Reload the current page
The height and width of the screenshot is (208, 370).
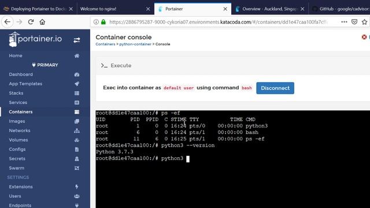pyautogui.click(x=31, y=22)
